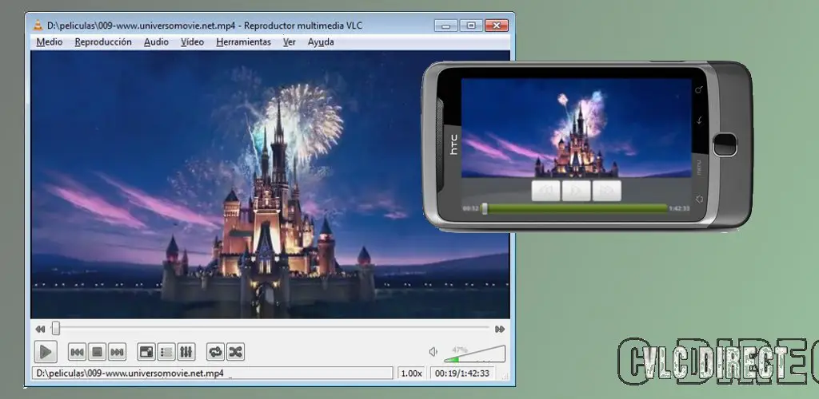Open the Ayuda menu
Screen dimensions: 819x399
321,42
